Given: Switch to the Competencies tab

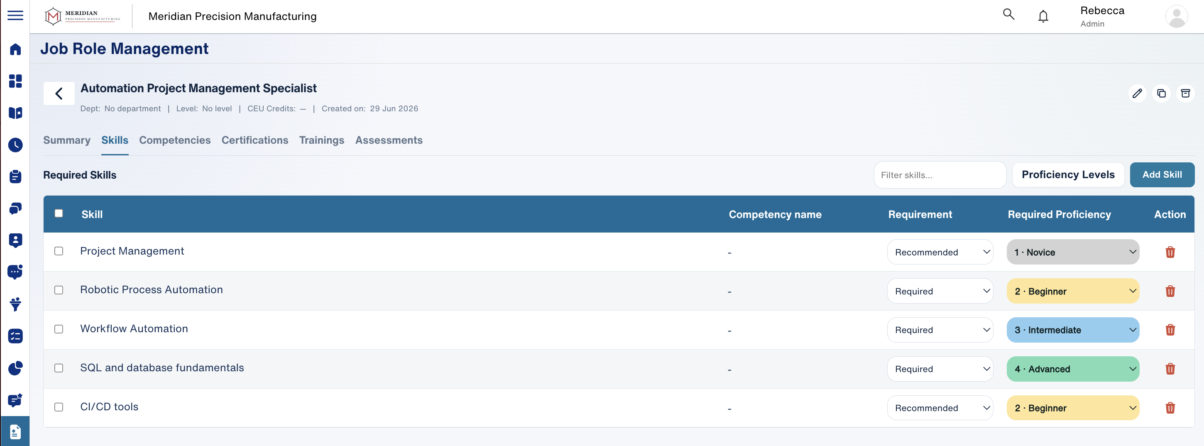Looking at the screenshot, I should (x=175, y=140).
